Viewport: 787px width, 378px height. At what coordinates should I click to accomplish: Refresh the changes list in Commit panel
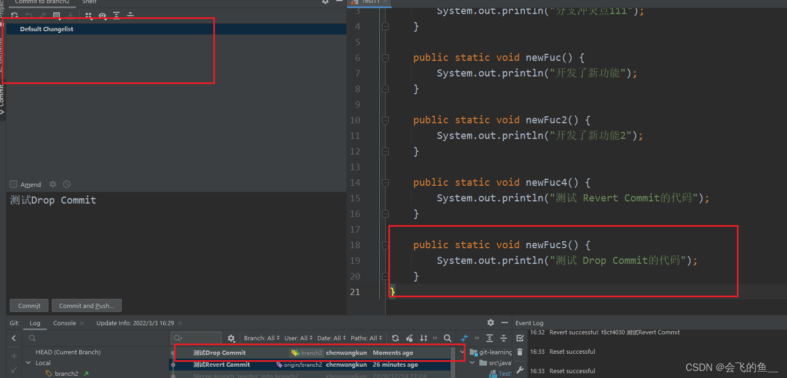[x=15, y=16]
